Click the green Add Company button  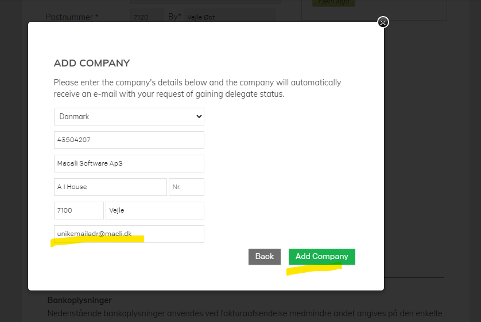(x=322, y=257)
